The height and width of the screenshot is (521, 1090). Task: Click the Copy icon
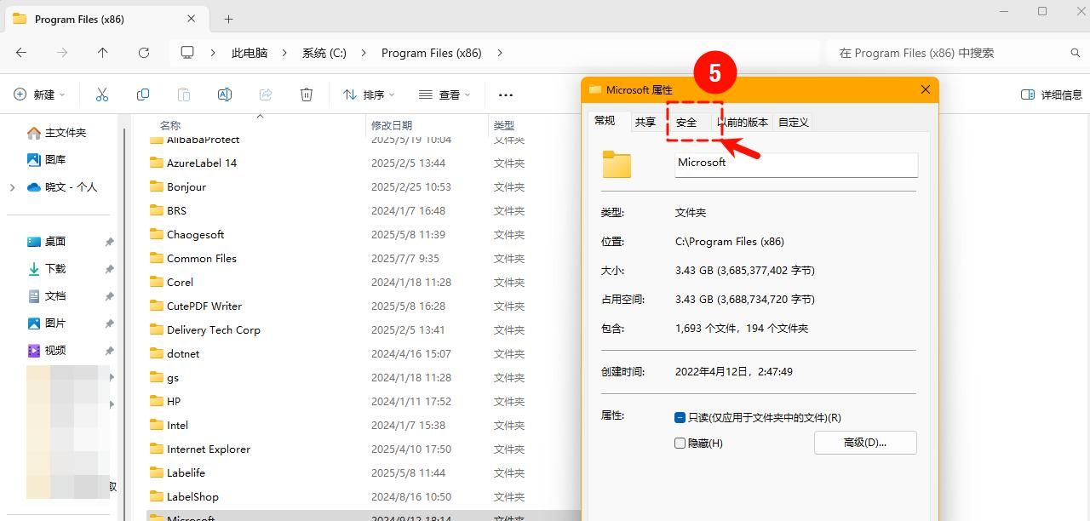[142, 94]
